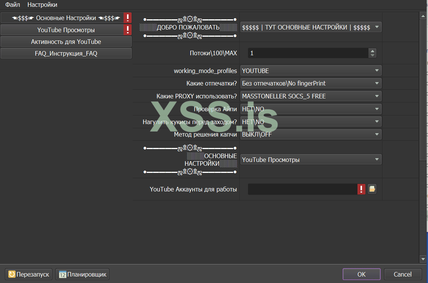Screen dimensions: 428x283
Task: Click the scrollbar up arrow
Action: click(423, 16)
